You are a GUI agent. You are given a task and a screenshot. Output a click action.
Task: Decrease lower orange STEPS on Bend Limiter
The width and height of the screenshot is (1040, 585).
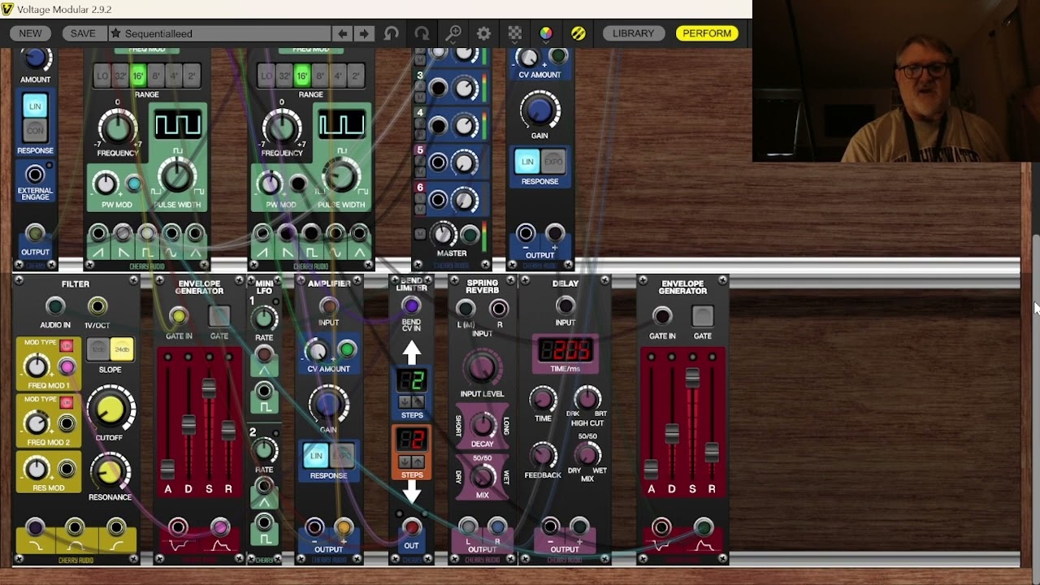pyautogui.click(x=405, y=461)
